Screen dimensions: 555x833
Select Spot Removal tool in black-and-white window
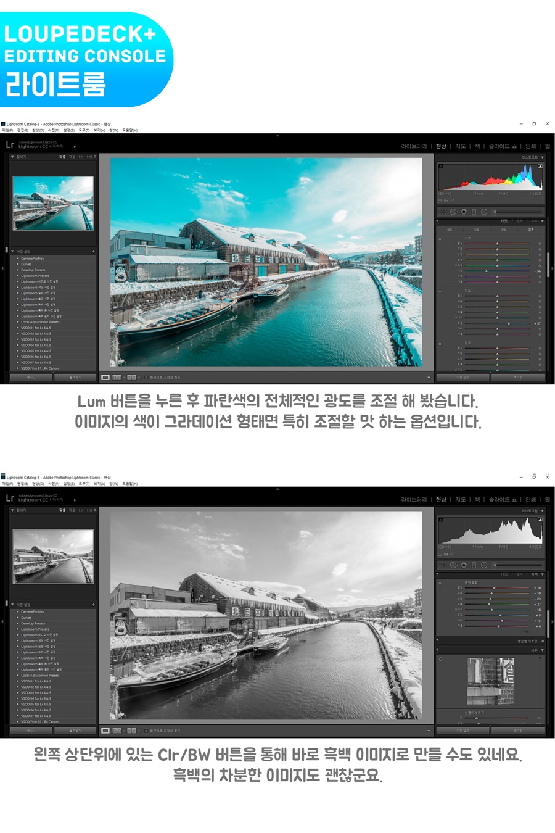click(453, 565)
